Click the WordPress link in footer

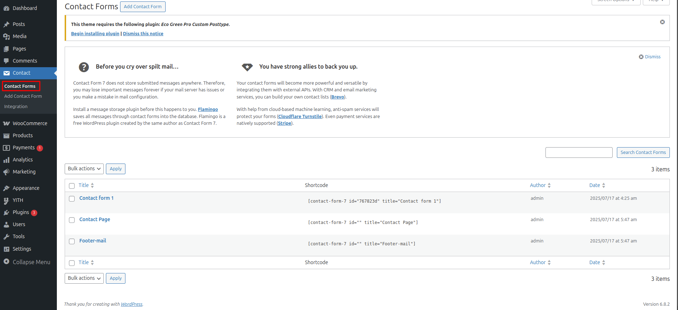click(131, 304)
